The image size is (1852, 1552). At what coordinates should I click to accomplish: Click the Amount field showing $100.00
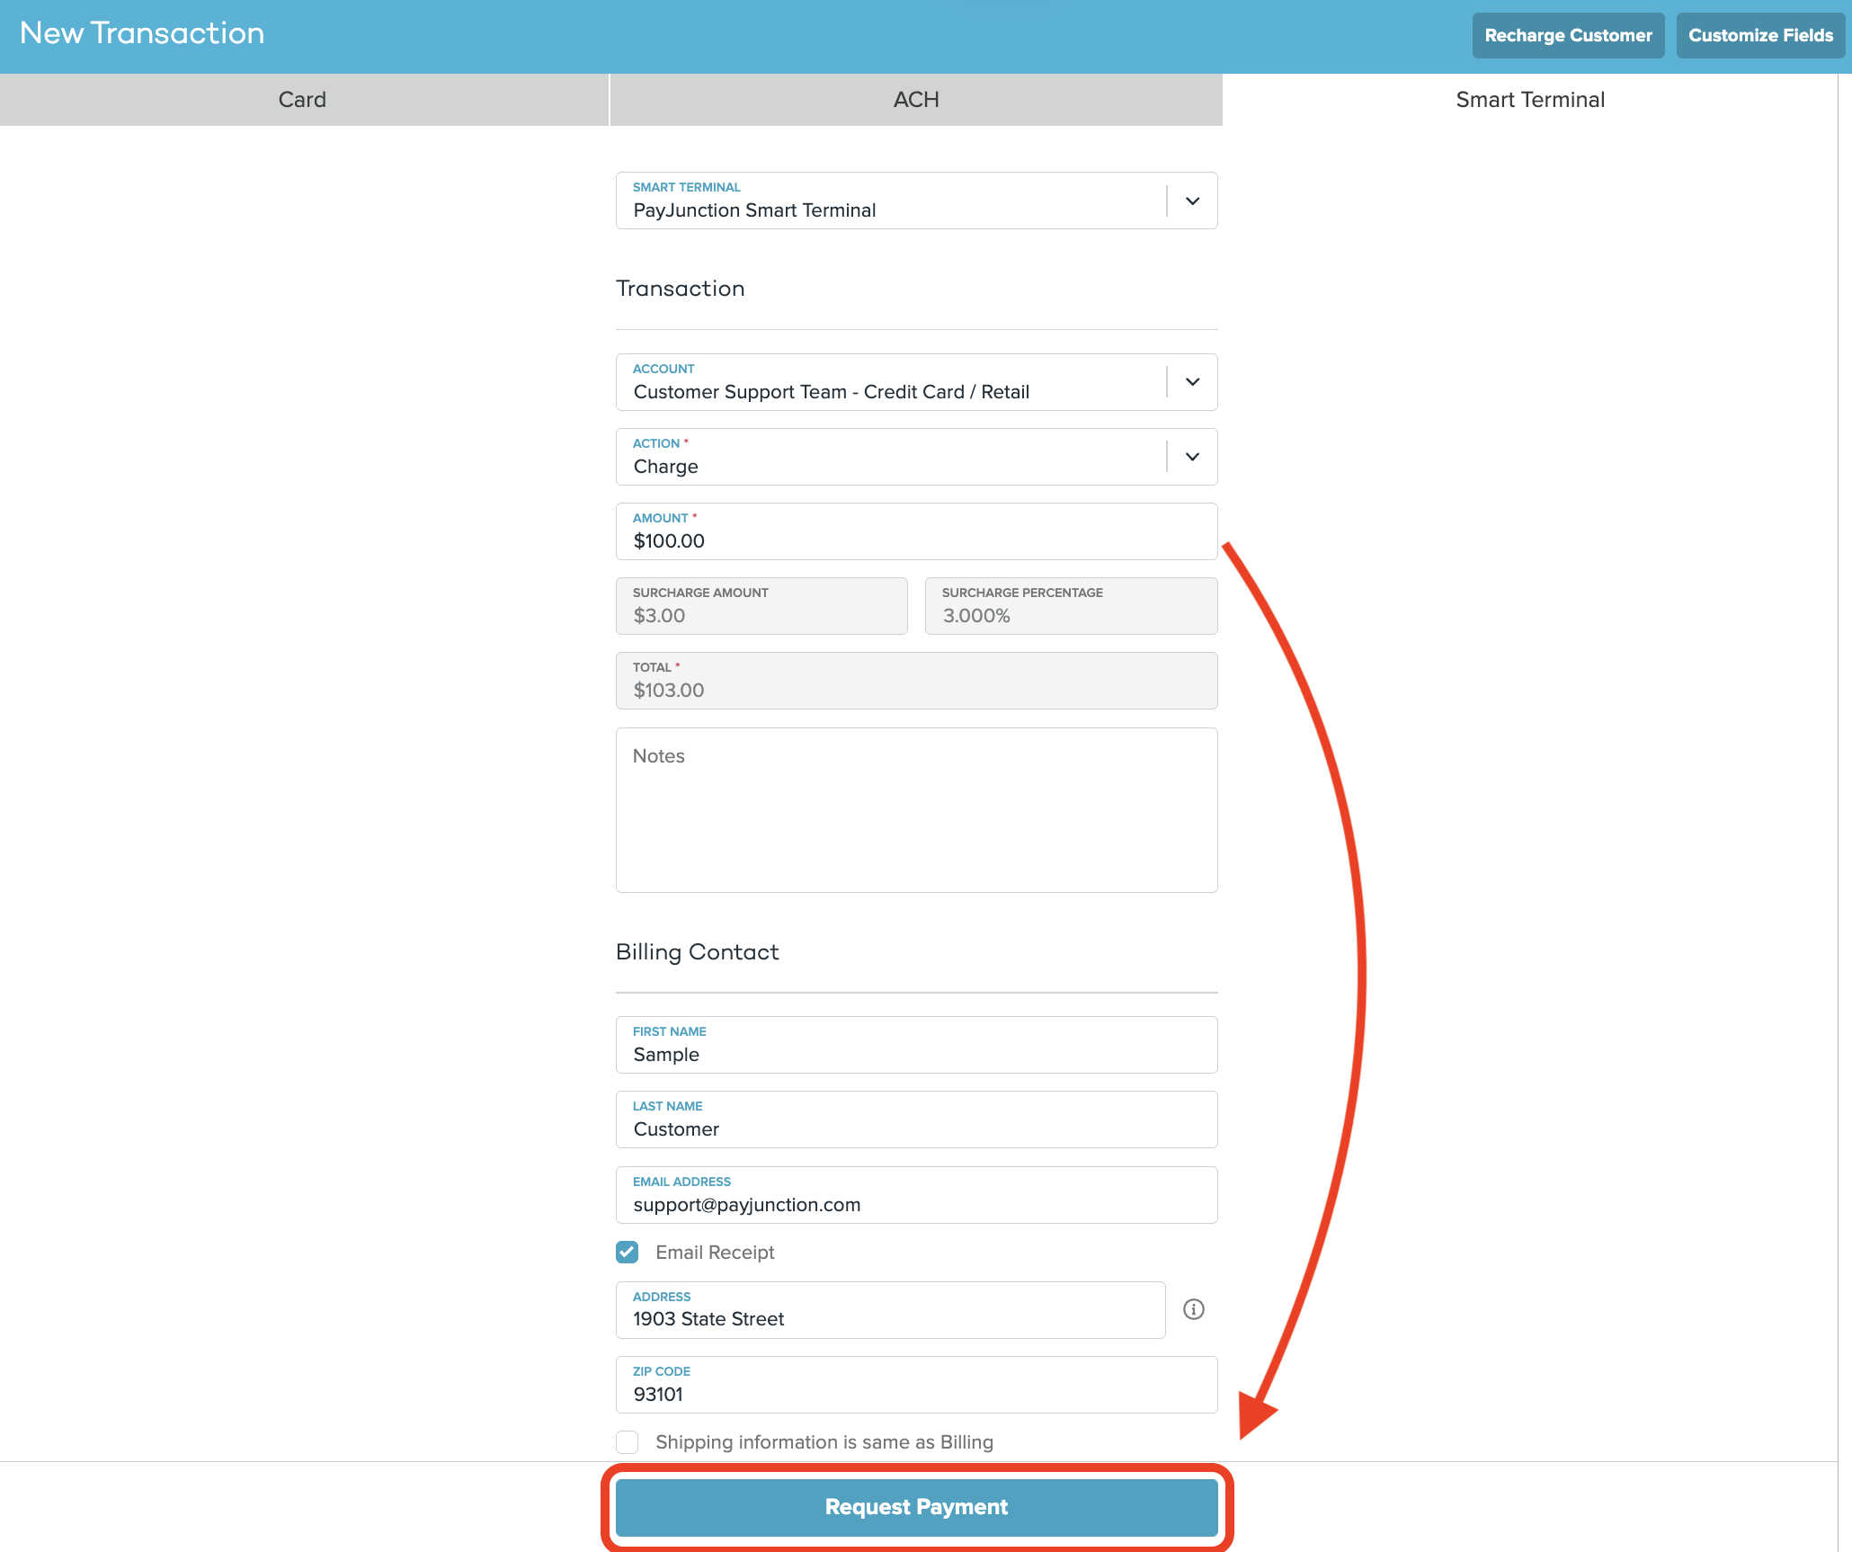[x=916, y=531]
